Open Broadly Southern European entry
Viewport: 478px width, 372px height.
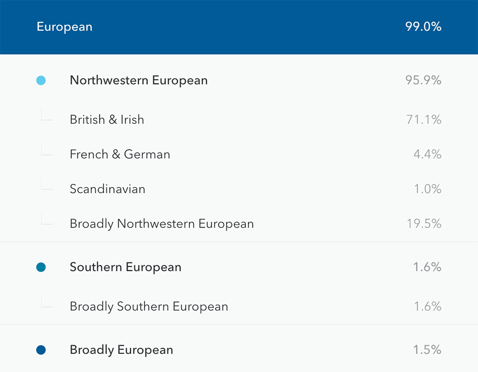point(149,306)
